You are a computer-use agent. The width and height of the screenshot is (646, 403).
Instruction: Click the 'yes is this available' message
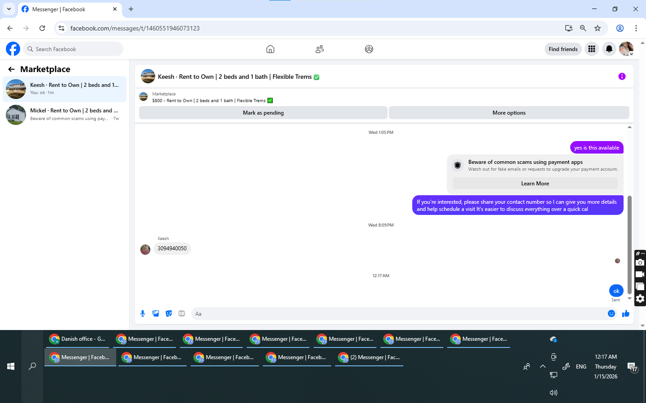pyautogui.click(x=597, y=147)
